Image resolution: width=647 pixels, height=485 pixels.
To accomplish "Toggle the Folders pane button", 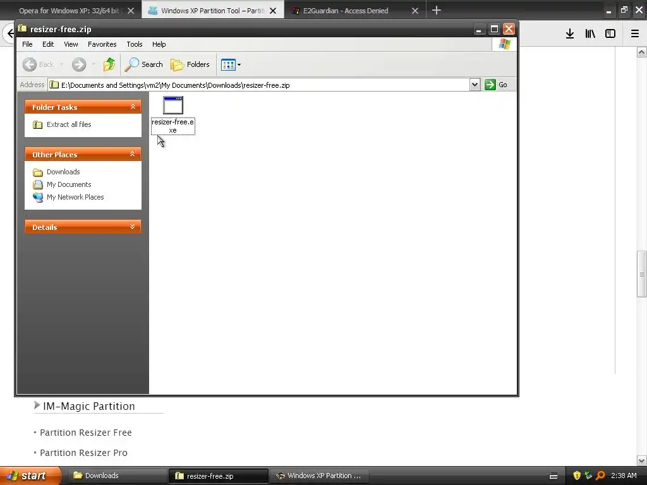I will click(190, 64).
